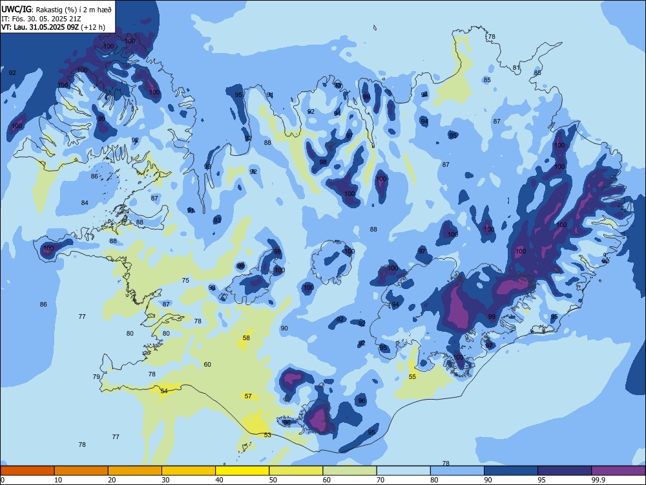Click the dark orange 0–10 legend swatch

point(27,471)
